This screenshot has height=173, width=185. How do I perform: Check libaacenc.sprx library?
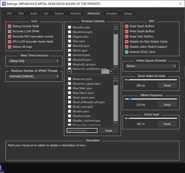(69, 79)
